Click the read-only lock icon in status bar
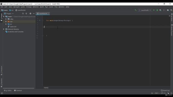This screenshot has width=173, height=97. [168, 93]
